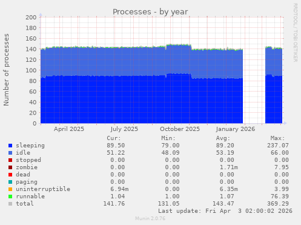Click total minimum value 131.05

[x=168, y=204]
